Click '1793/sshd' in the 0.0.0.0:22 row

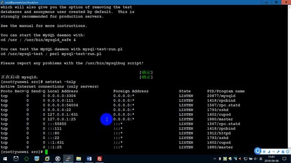218,110
